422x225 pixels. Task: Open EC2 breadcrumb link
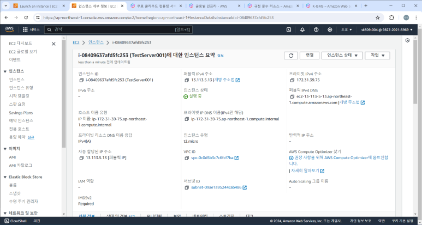[76, 42]
